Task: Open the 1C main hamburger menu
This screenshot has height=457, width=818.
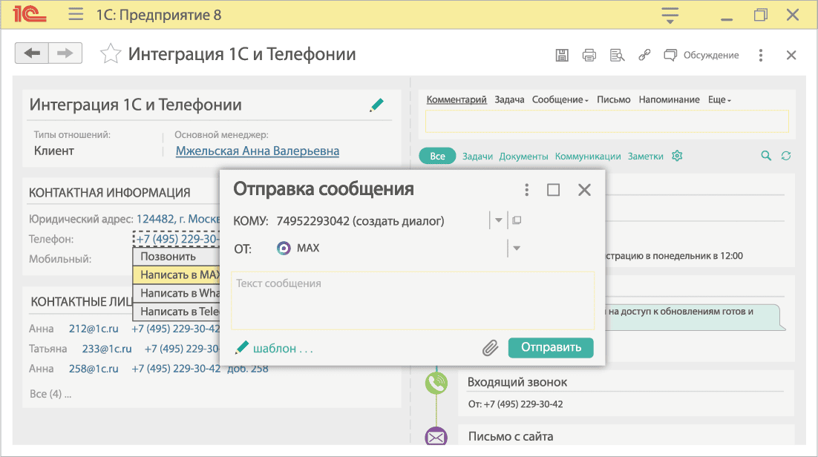Action: click(x=76, y=14)
